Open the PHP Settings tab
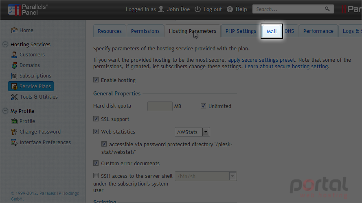362x203 pixels. coord(241,31)
